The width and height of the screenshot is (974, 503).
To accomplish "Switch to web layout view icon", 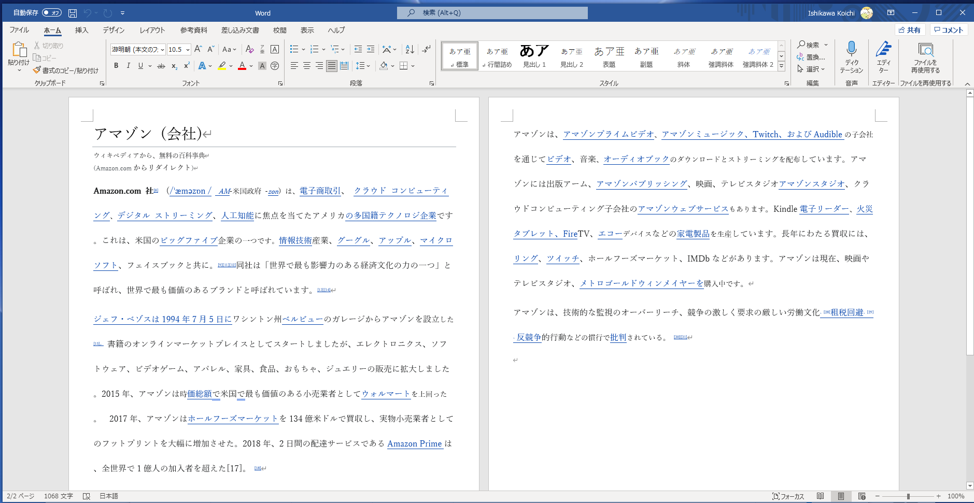I will (862, 496).
